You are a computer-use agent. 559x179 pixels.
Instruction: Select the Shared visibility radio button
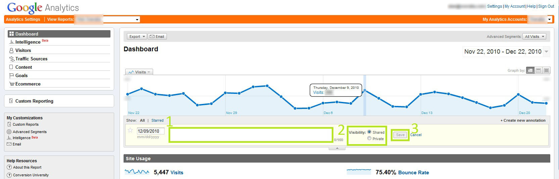click(369, 132)
